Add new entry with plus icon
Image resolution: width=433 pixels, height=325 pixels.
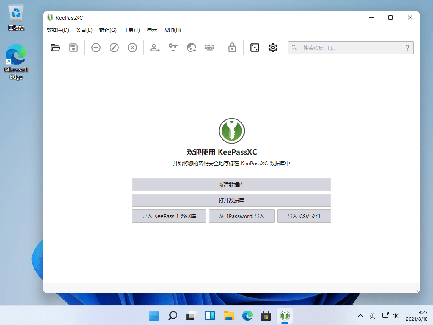tap(96, 48)
